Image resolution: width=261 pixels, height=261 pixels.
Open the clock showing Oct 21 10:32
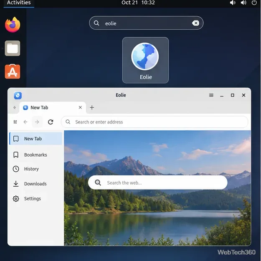click(138, 3)
